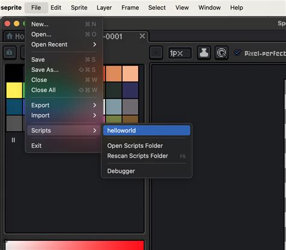Click the brush type preview button
This screenshot has height=250, width=286.
(x=156, y=53)
